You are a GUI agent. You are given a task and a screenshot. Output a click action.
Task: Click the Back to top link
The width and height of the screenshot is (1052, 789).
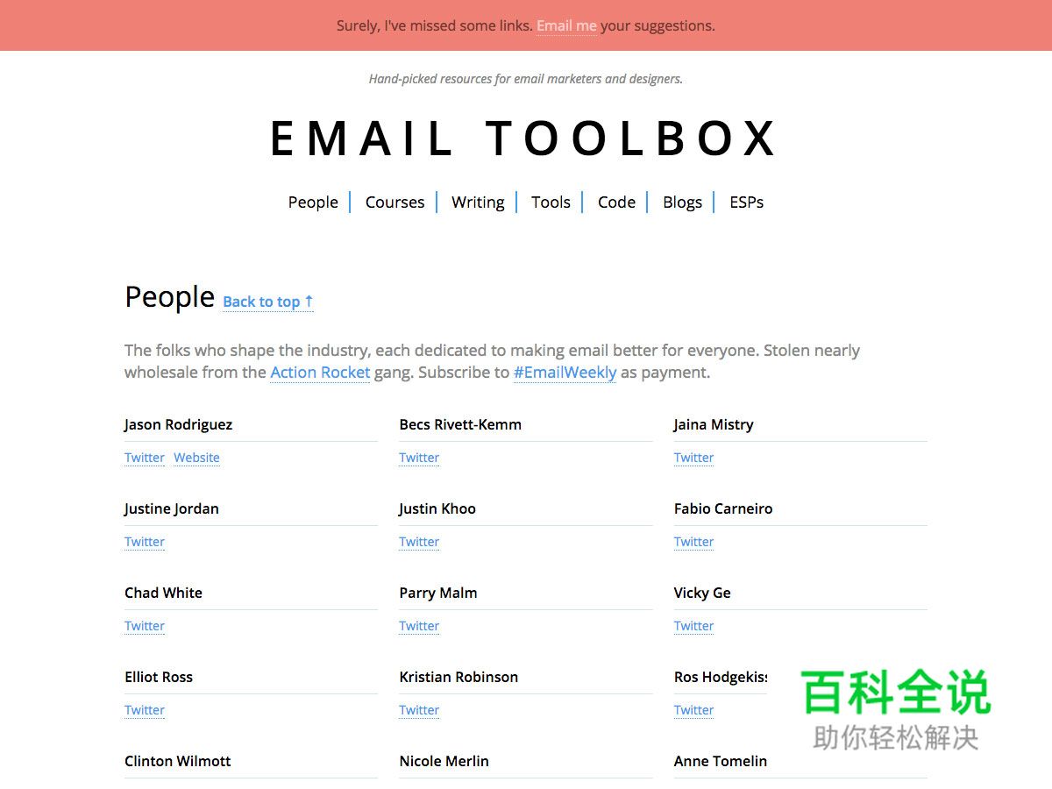click(x=267, y=302)
